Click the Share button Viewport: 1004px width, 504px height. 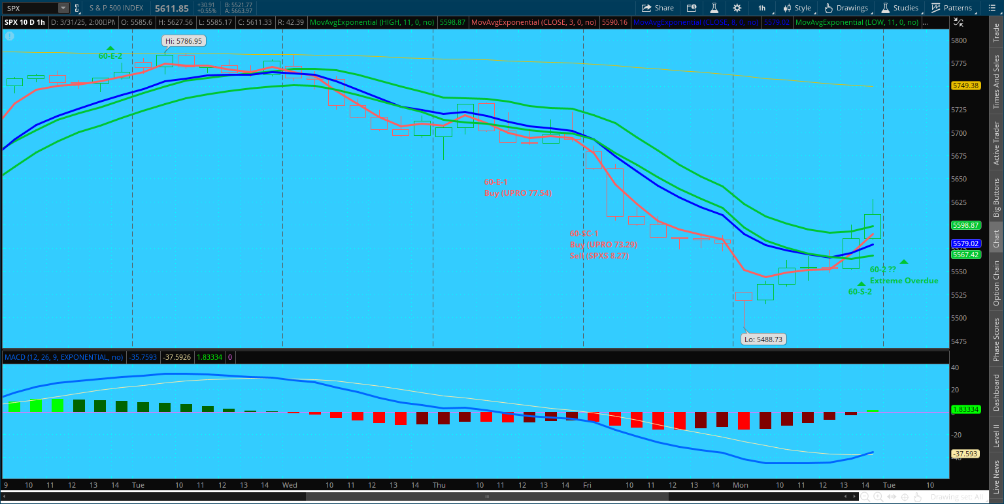coord(658,8)
